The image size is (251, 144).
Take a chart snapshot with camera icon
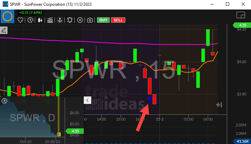click(90, 20)
